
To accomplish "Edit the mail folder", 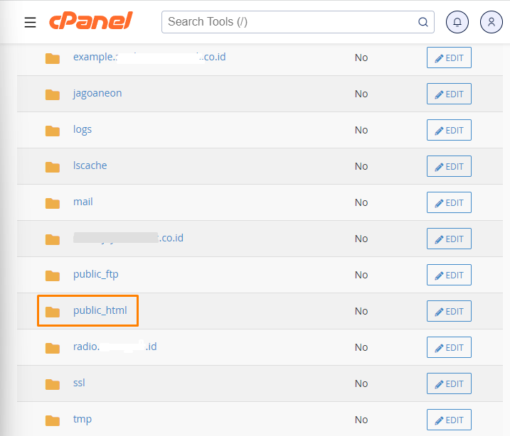I will [449, 202].
